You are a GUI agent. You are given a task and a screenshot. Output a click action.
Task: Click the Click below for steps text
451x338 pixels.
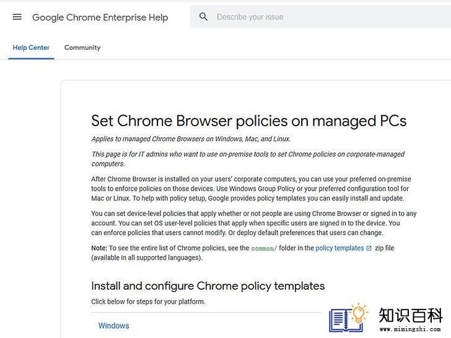coord(148,301)
